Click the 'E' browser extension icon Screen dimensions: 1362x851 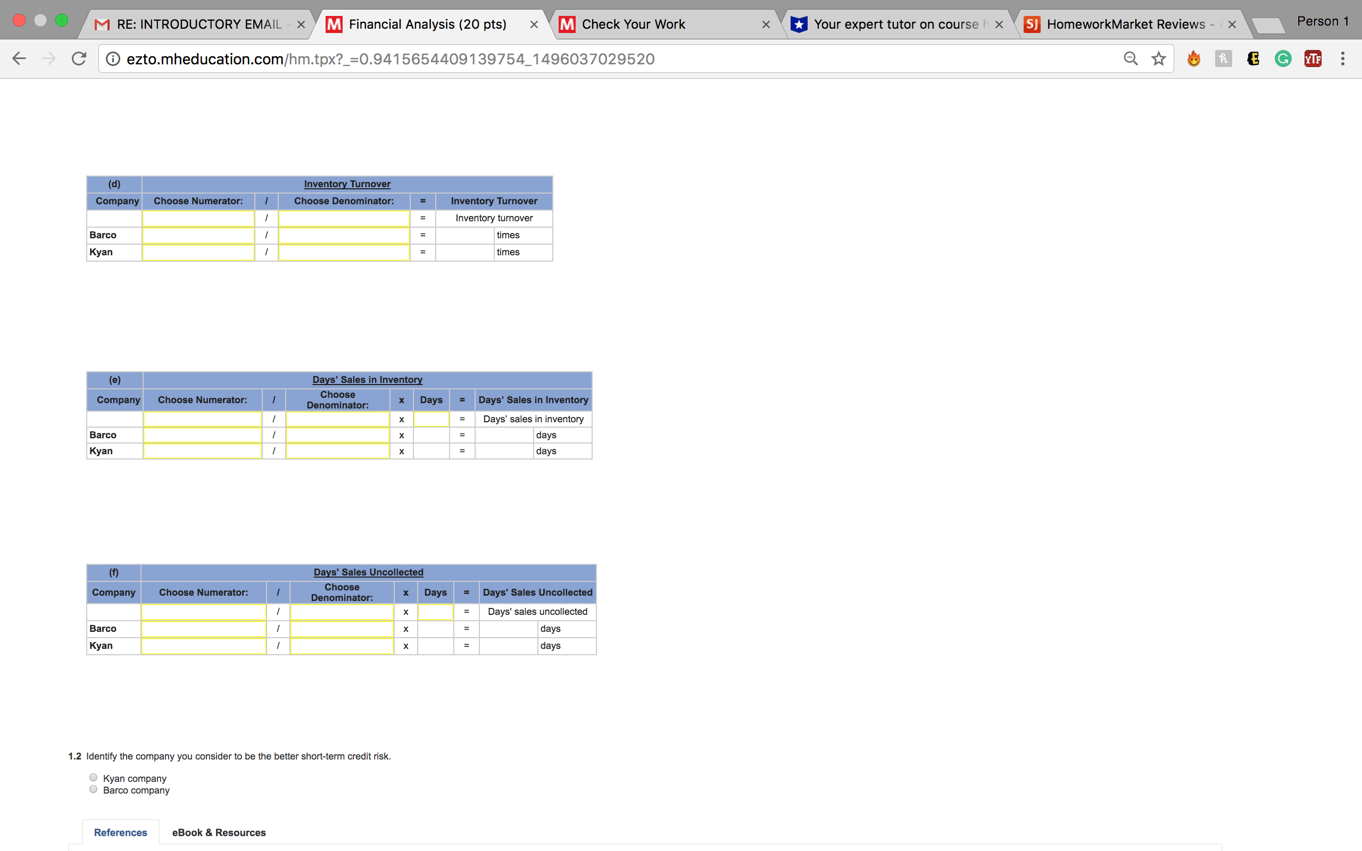(1253, 59)
